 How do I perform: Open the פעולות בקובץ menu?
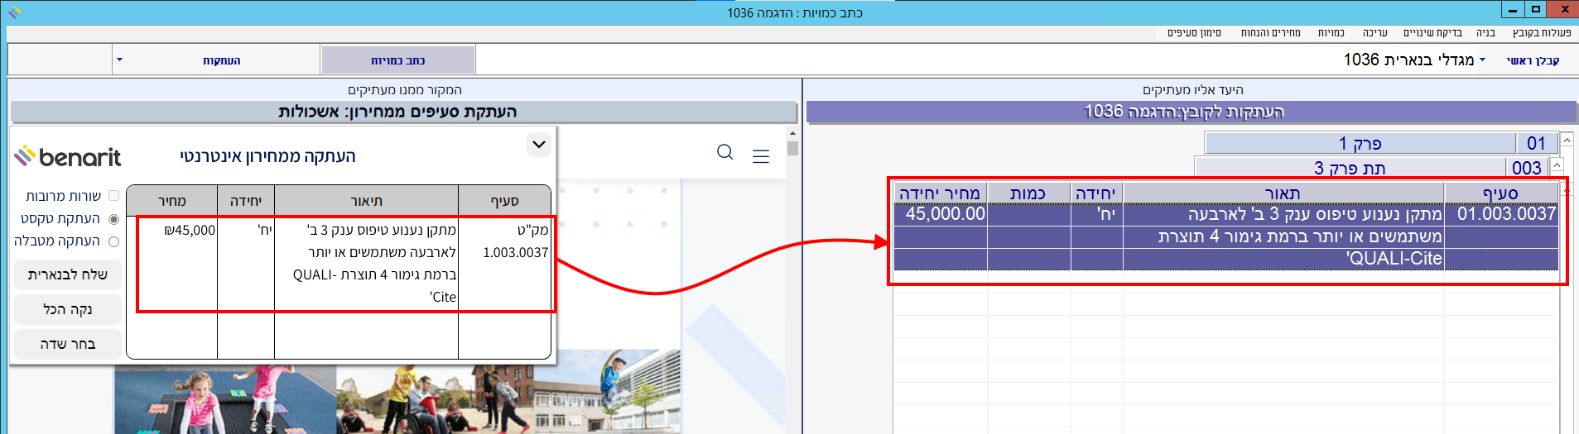click(x=1542, y=33)
